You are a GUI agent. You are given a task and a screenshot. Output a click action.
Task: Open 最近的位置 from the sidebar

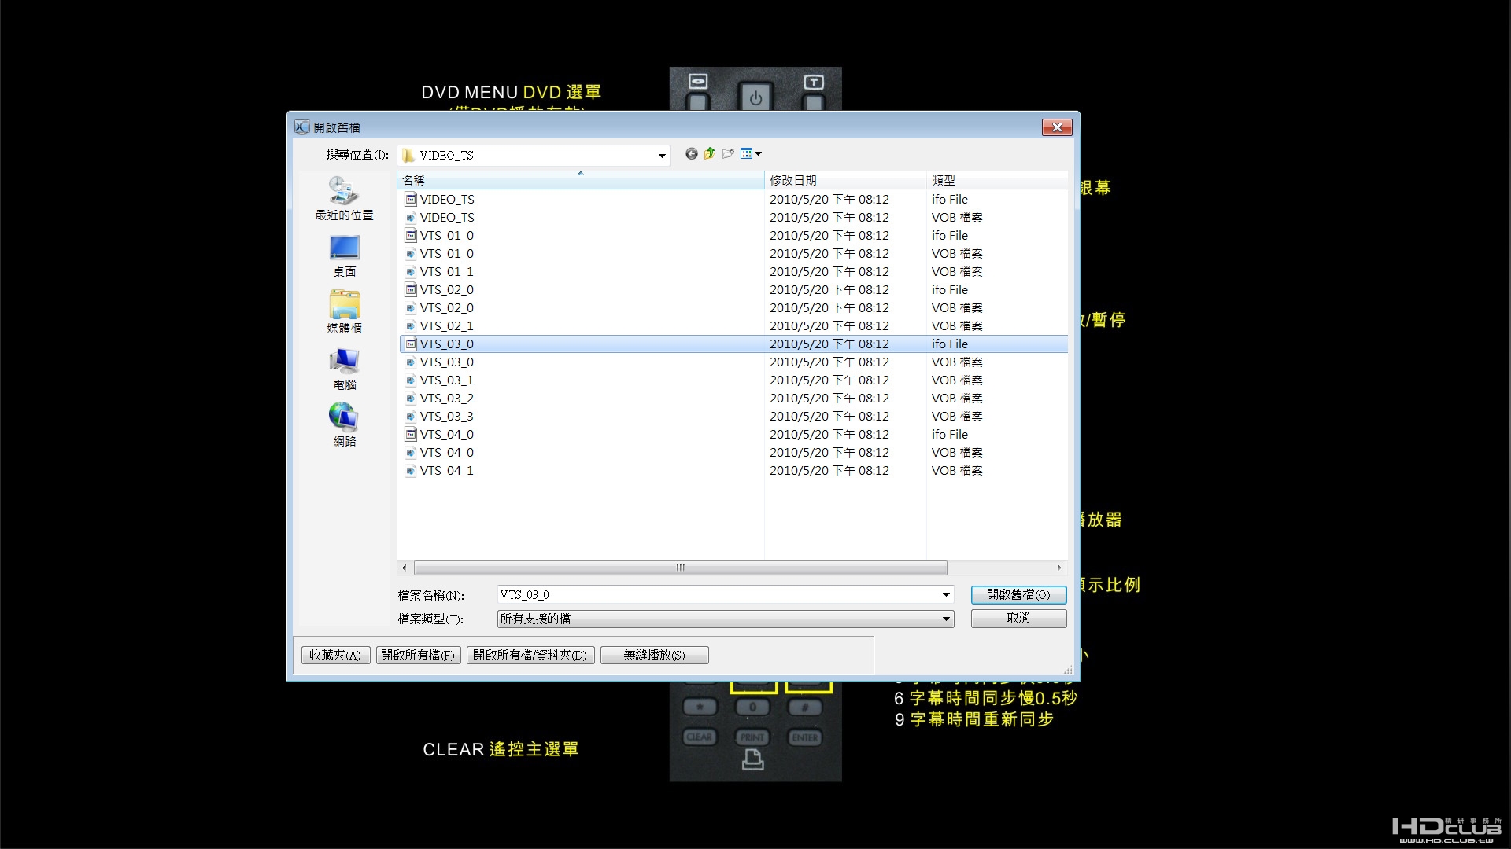[x=343, y=198]
